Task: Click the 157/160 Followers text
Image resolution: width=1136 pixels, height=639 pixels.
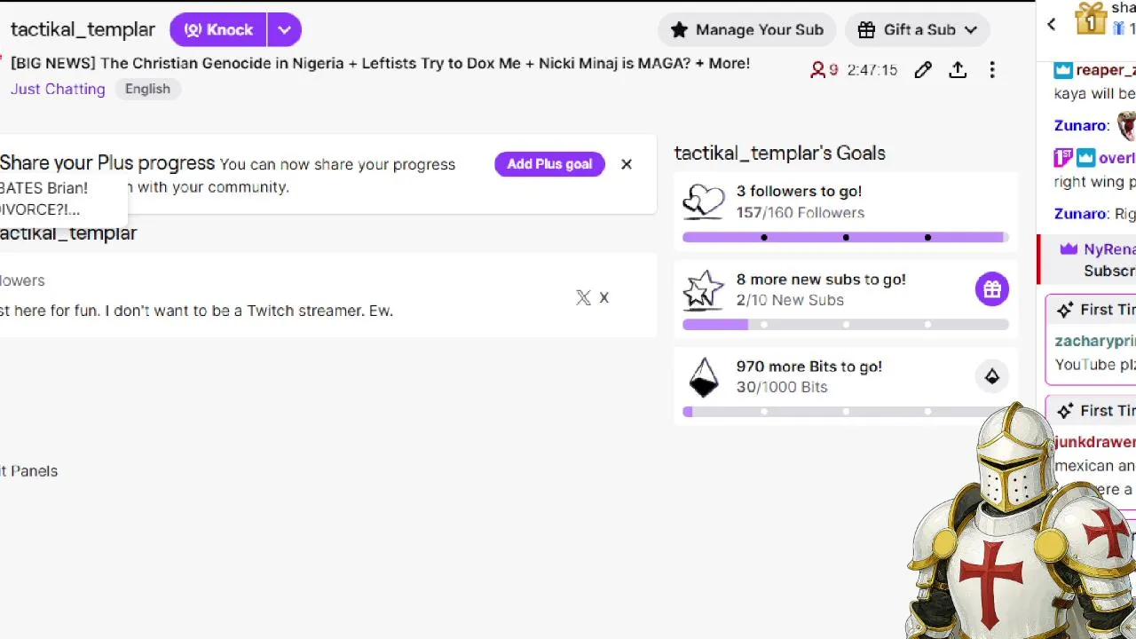Action: (x=800, y=212)
